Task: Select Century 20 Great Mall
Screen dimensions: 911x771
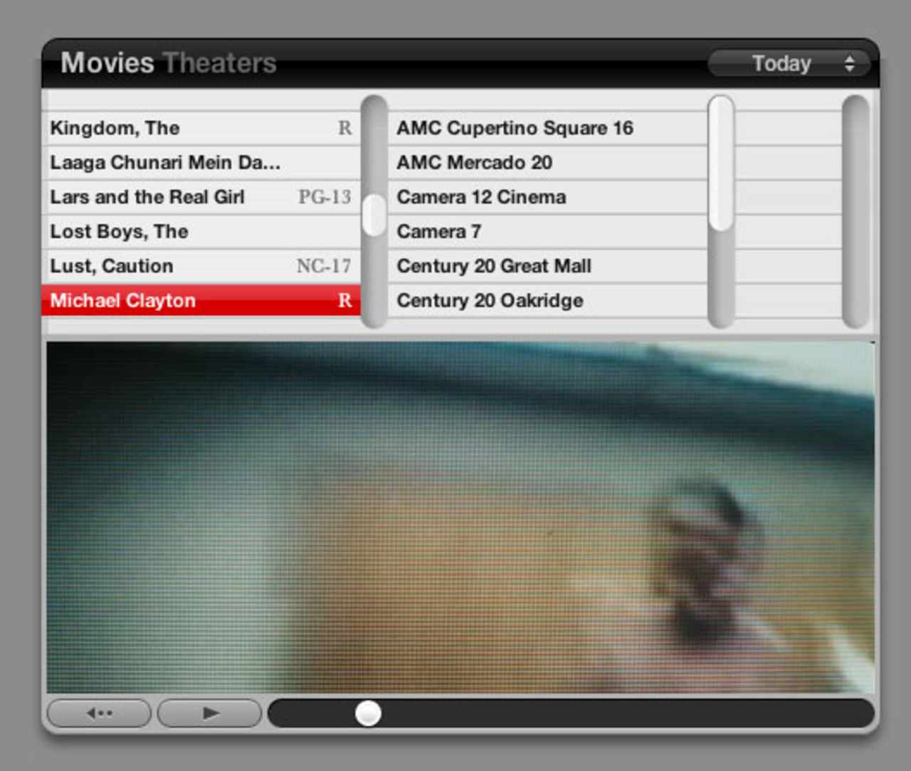Action: [x=494, y=266]
